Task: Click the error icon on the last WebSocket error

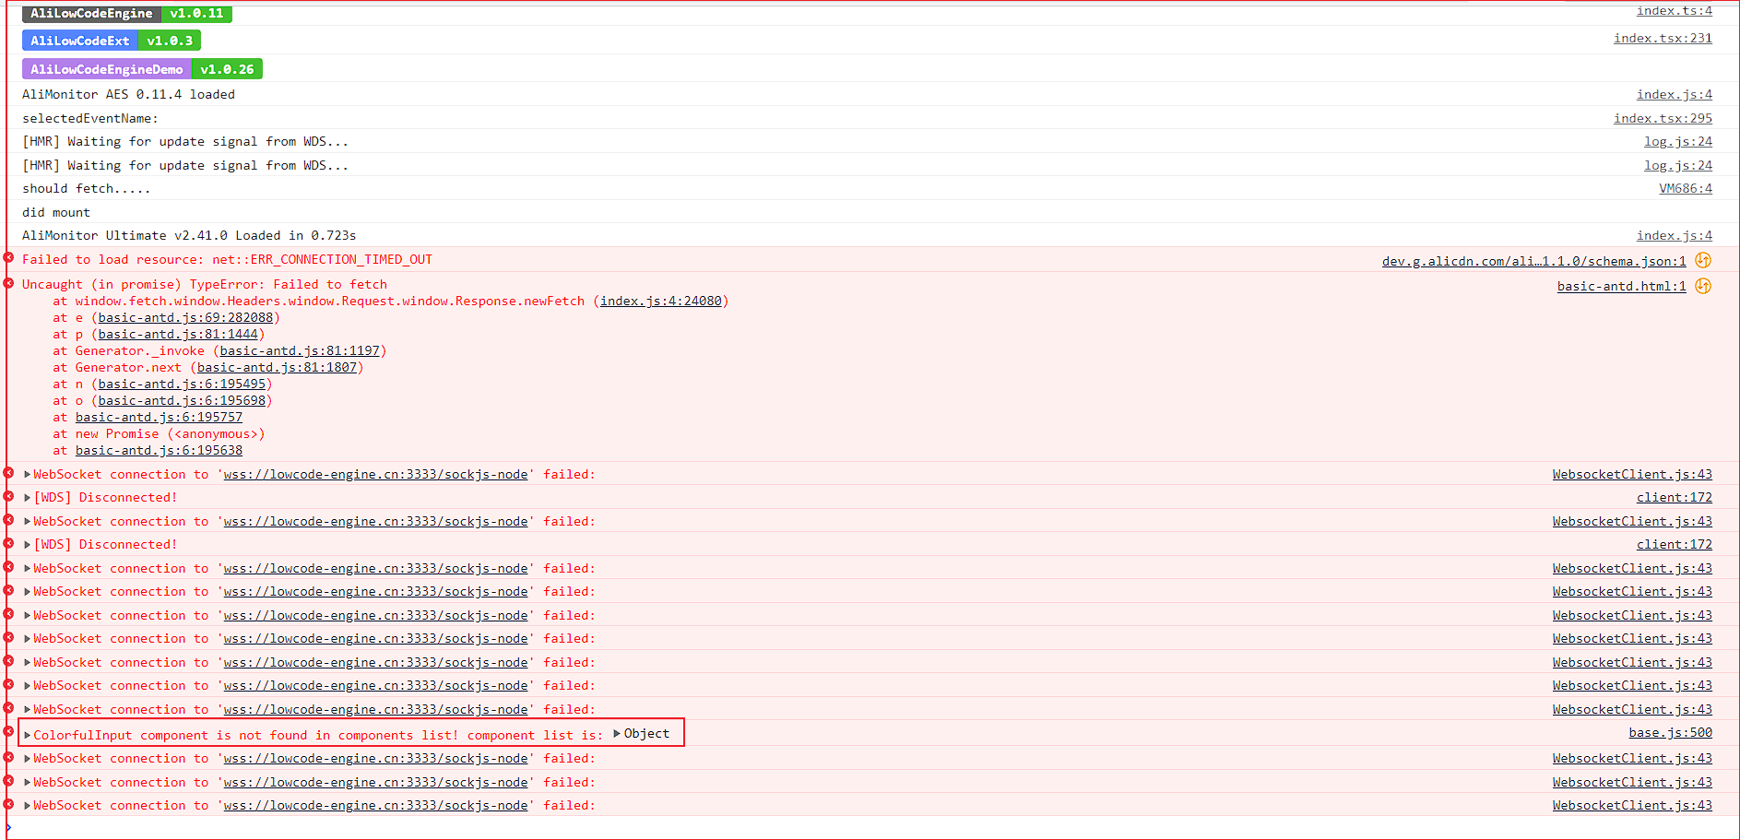Action: coord(8,805)
